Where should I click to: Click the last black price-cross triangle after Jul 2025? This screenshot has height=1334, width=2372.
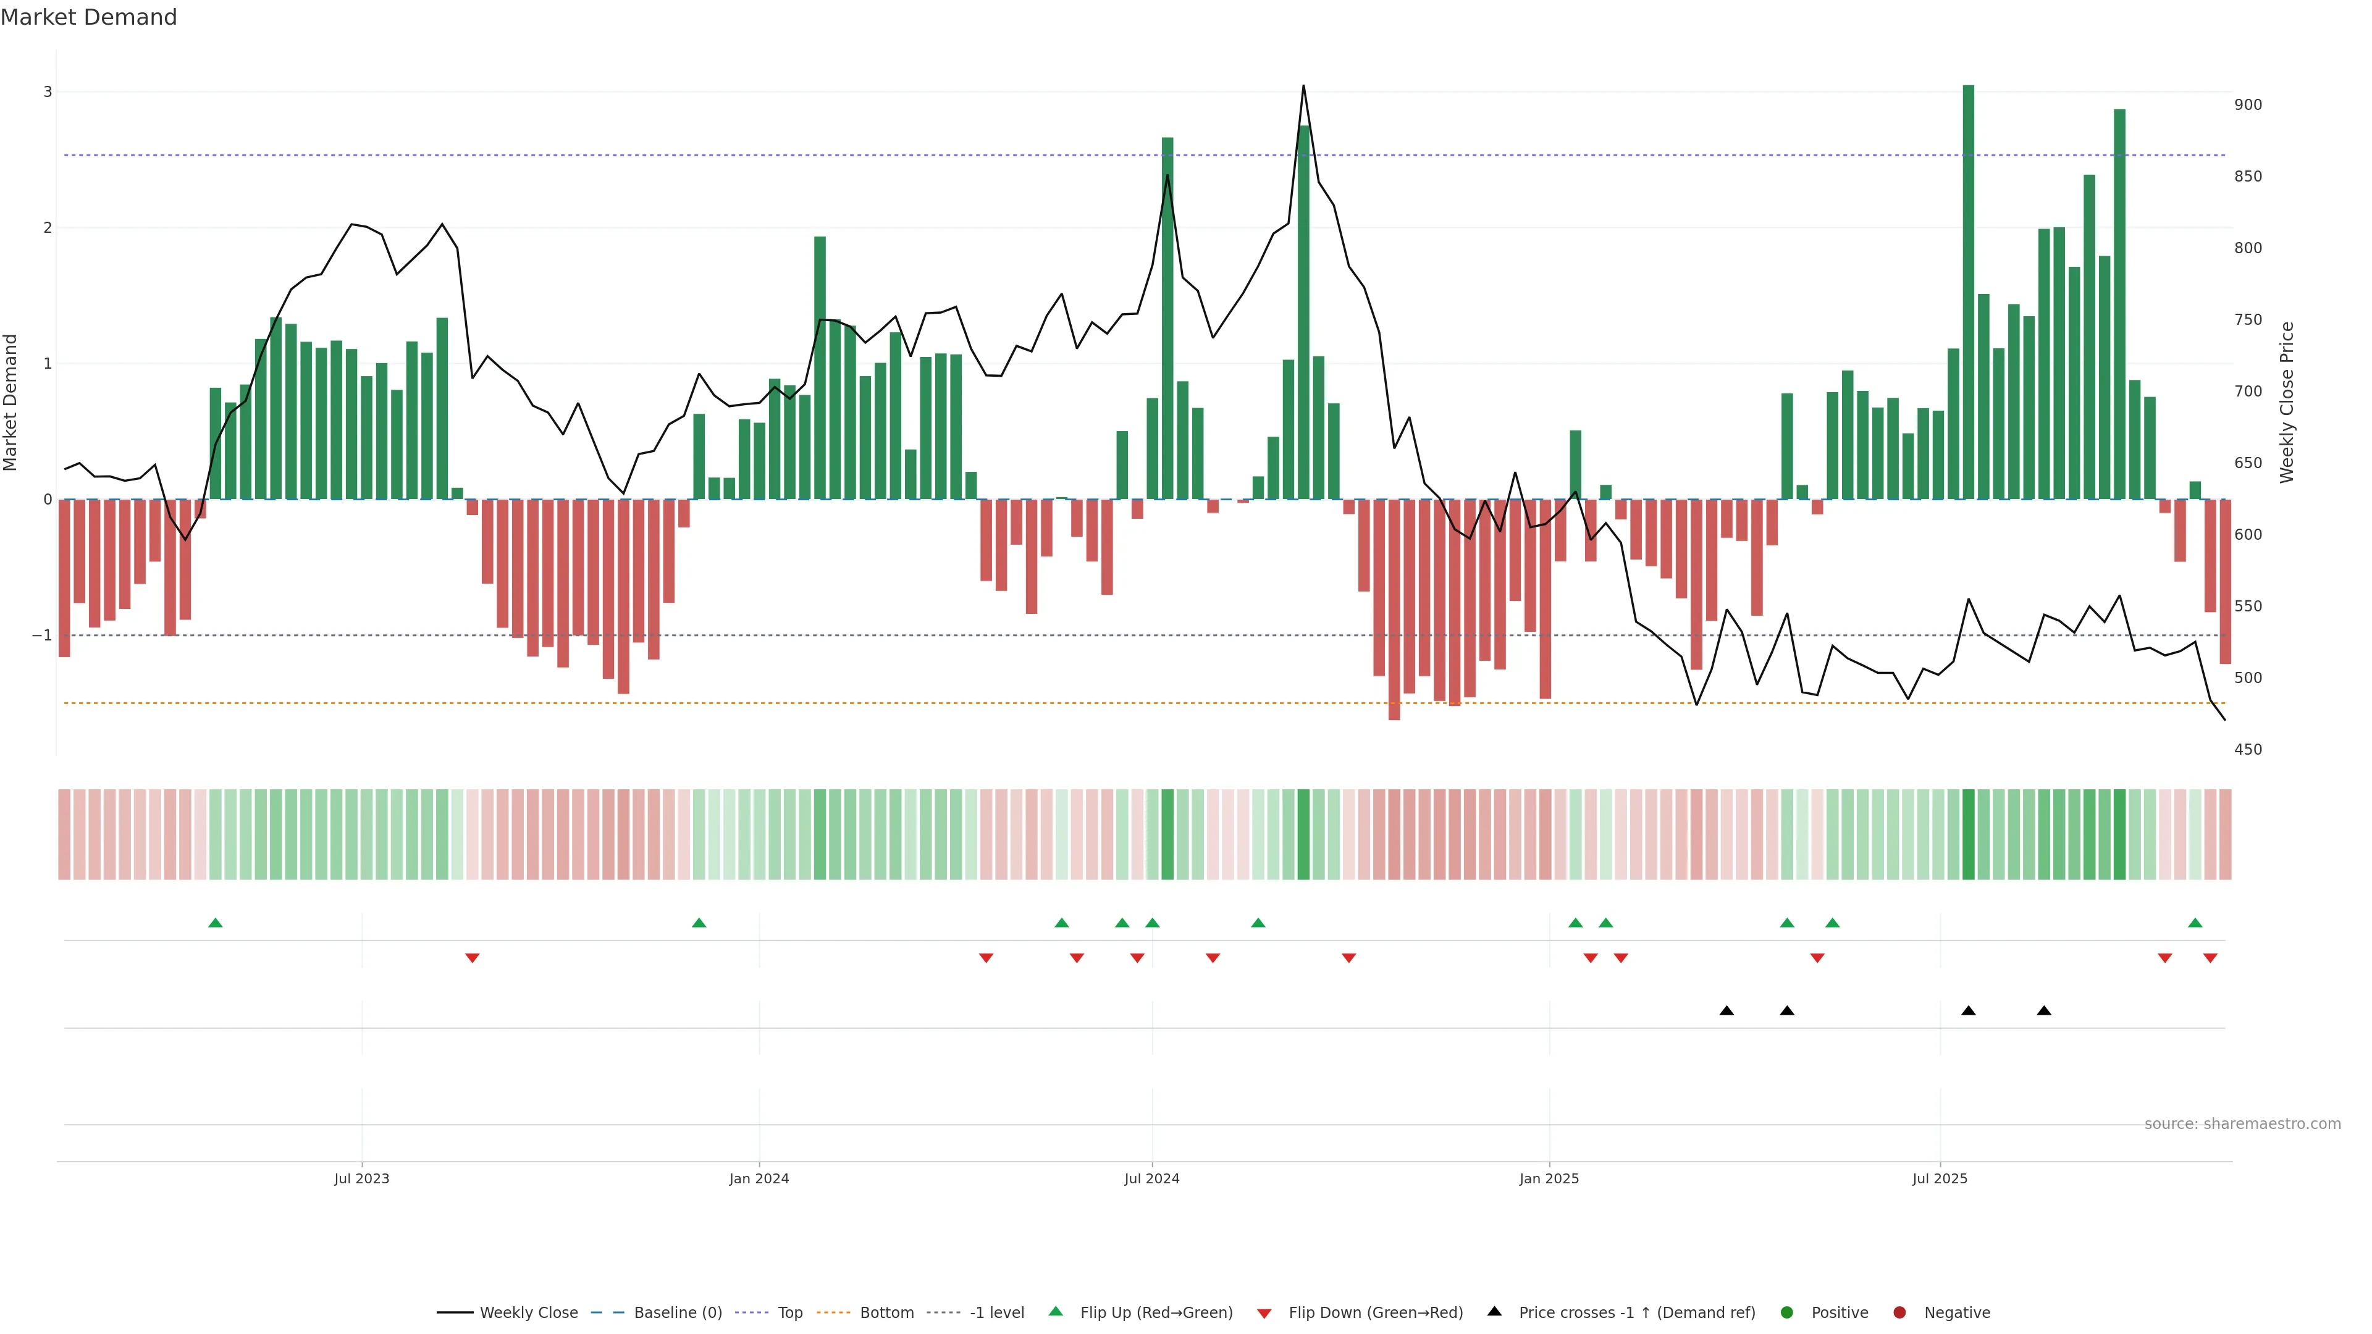tap(2044, 1011)
